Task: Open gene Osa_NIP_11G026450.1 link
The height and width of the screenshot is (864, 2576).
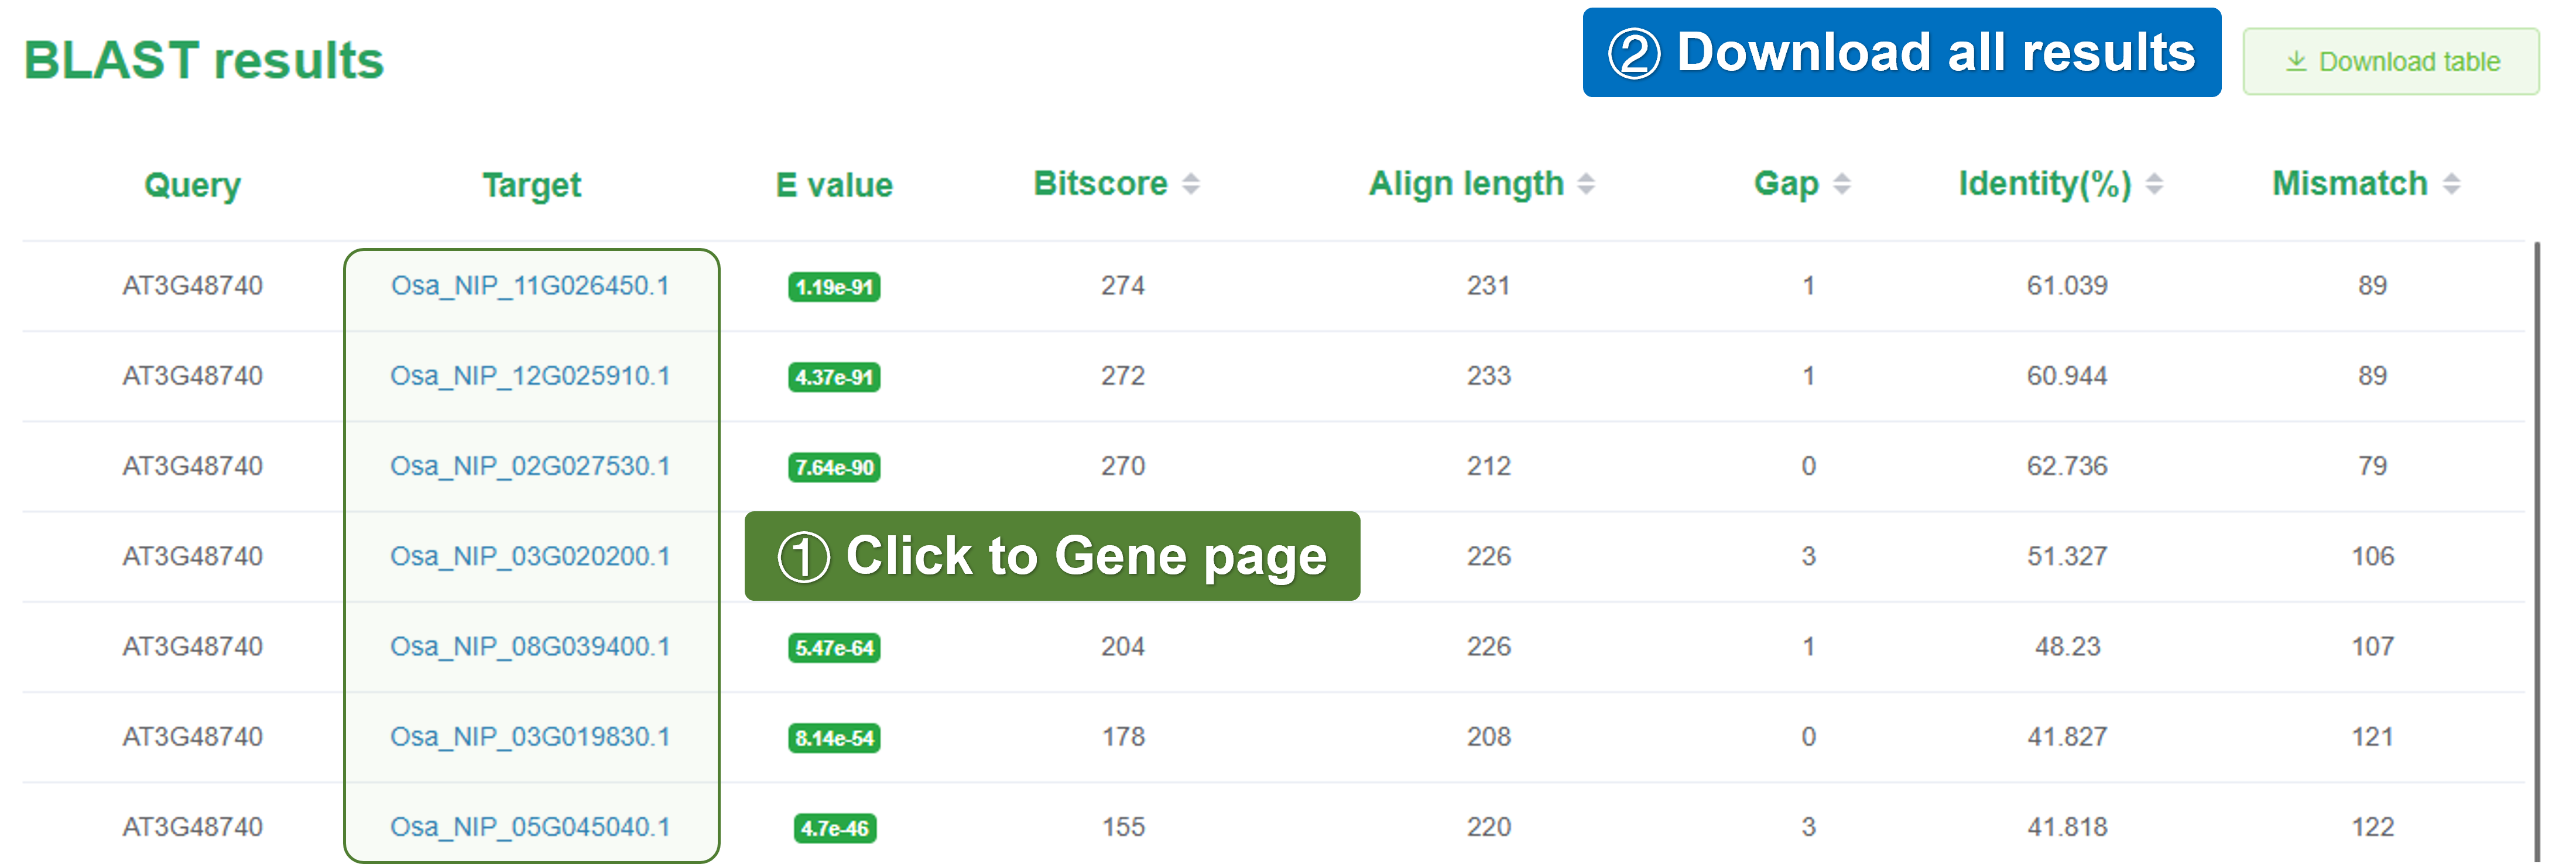Action: pyautogui.click(x=530, y=285)
